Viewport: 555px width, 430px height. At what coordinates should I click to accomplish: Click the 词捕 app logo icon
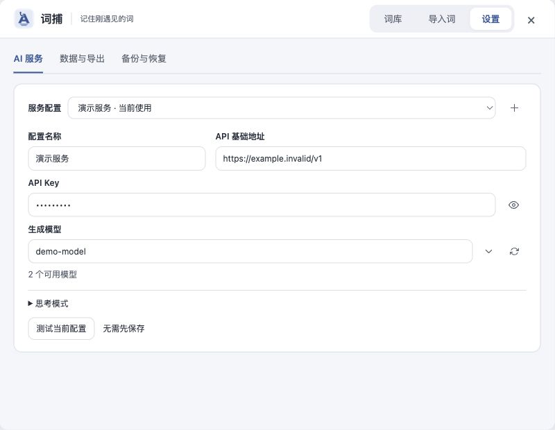tap(24, 19)
